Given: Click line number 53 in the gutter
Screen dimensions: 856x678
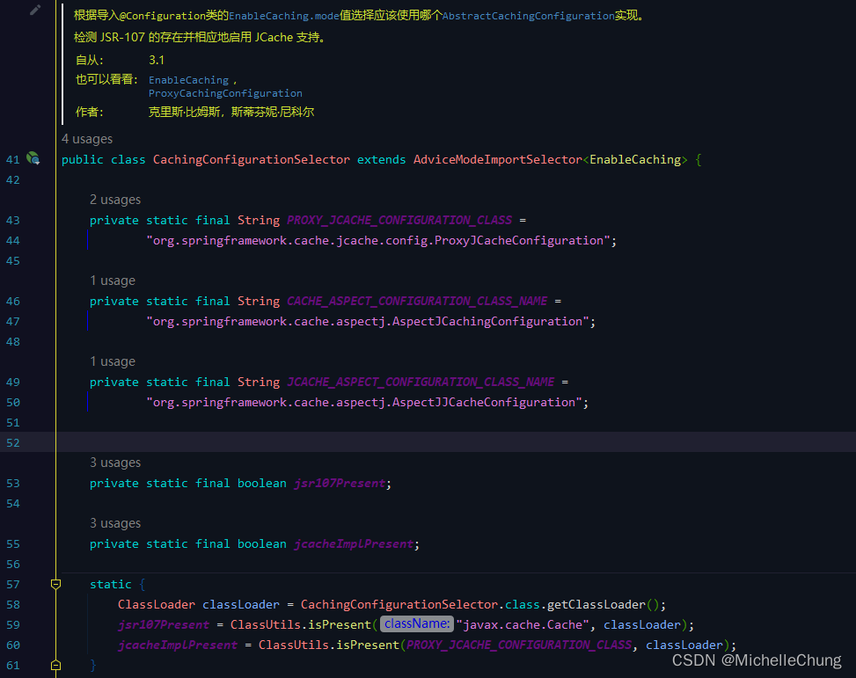Looking at the screenshot, I should click(13, 483).
